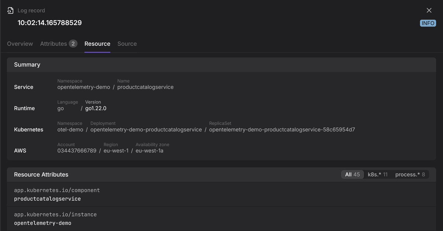The image size is (443, 231).
Task: Click service name productcatalogservice in Summary
Action: [x=145, y=87]
